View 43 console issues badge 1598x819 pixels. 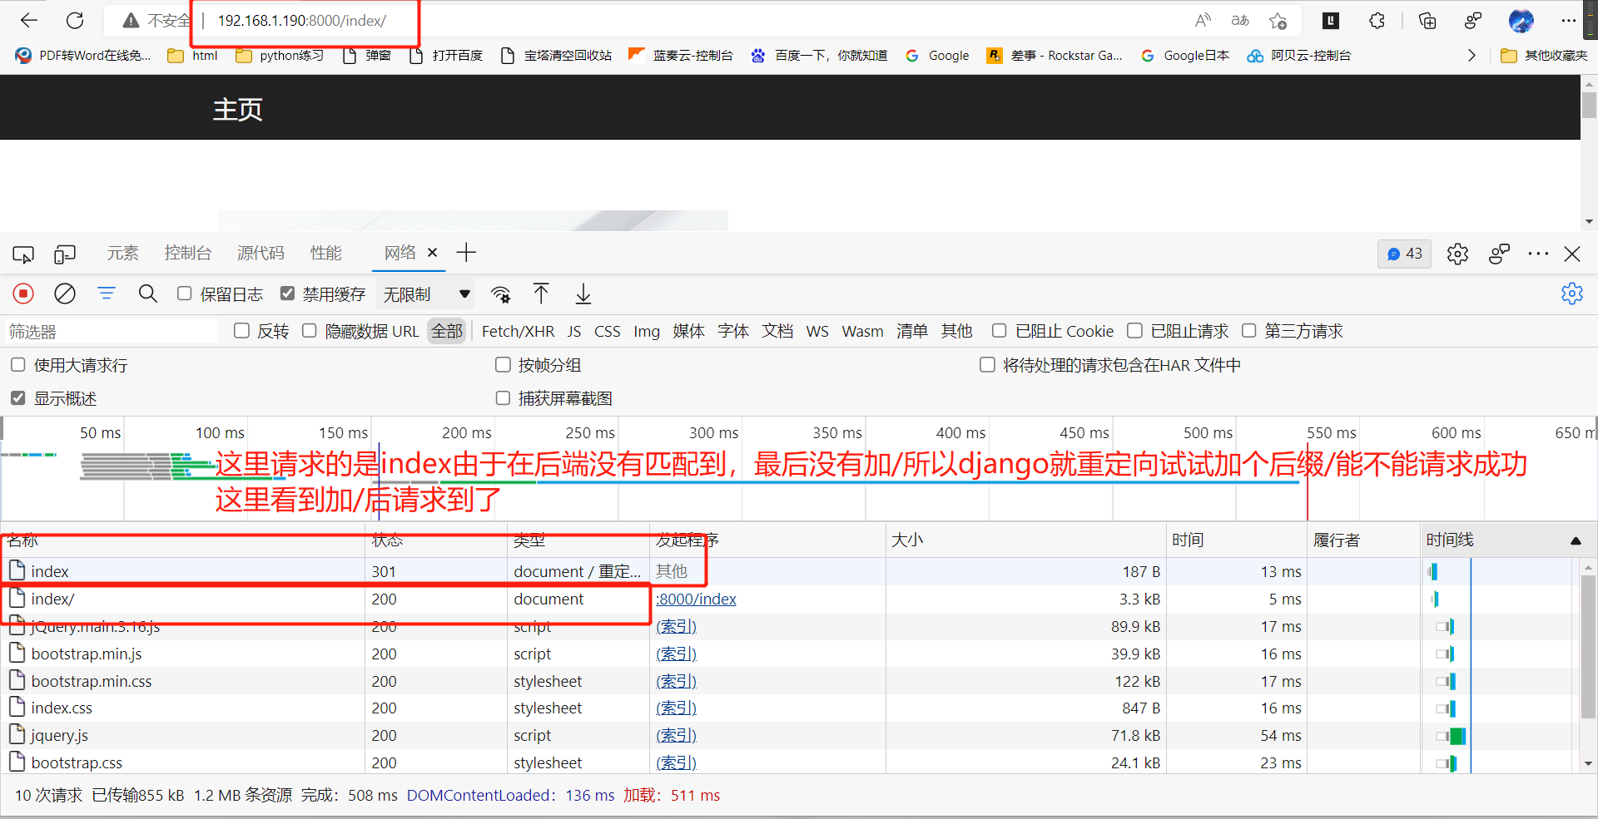[x=1404, y=254]
